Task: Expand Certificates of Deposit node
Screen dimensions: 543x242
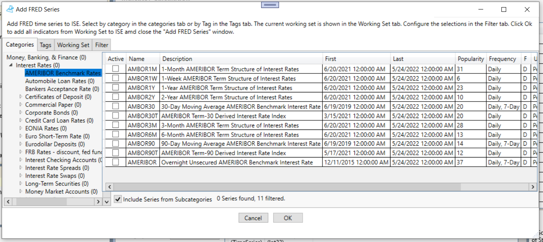Action: (x=21, y=97)
